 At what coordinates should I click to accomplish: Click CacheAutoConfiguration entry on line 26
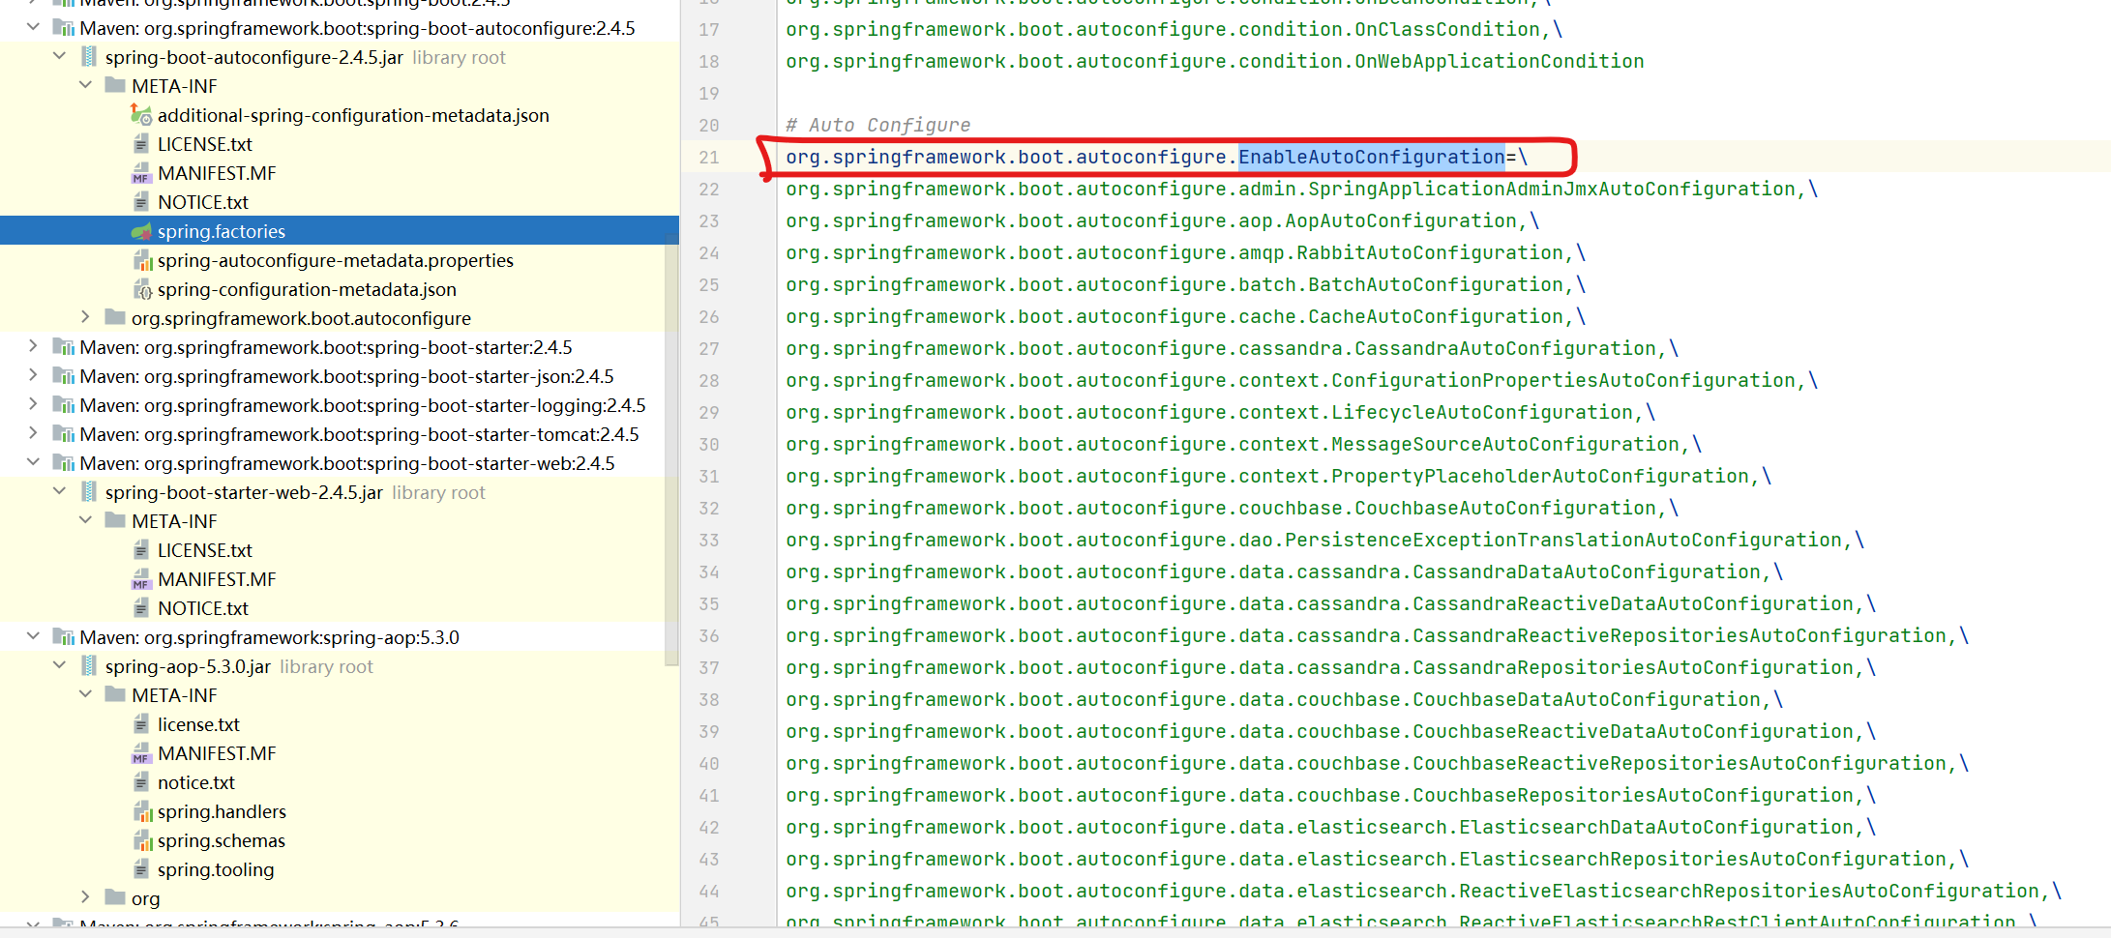pyautogui.click(x=1436, y=316)
